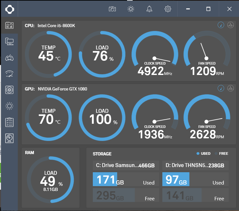Switch GPU panel to gauge view
Screen dimensions: 239x211
point(221,88)
